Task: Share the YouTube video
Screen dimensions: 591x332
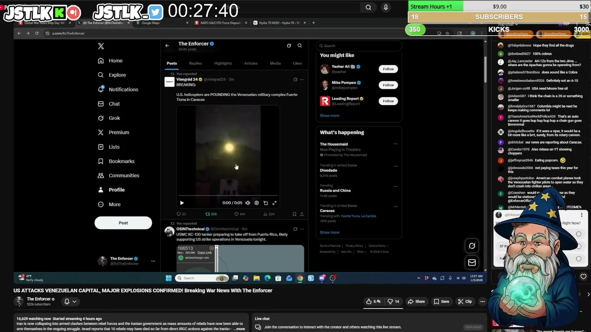Action: (416, 302)
